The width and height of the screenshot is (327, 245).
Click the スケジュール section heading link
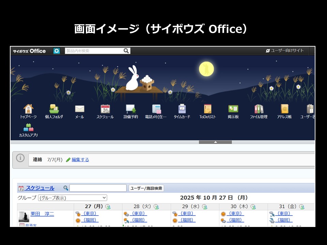click(40, 188)
